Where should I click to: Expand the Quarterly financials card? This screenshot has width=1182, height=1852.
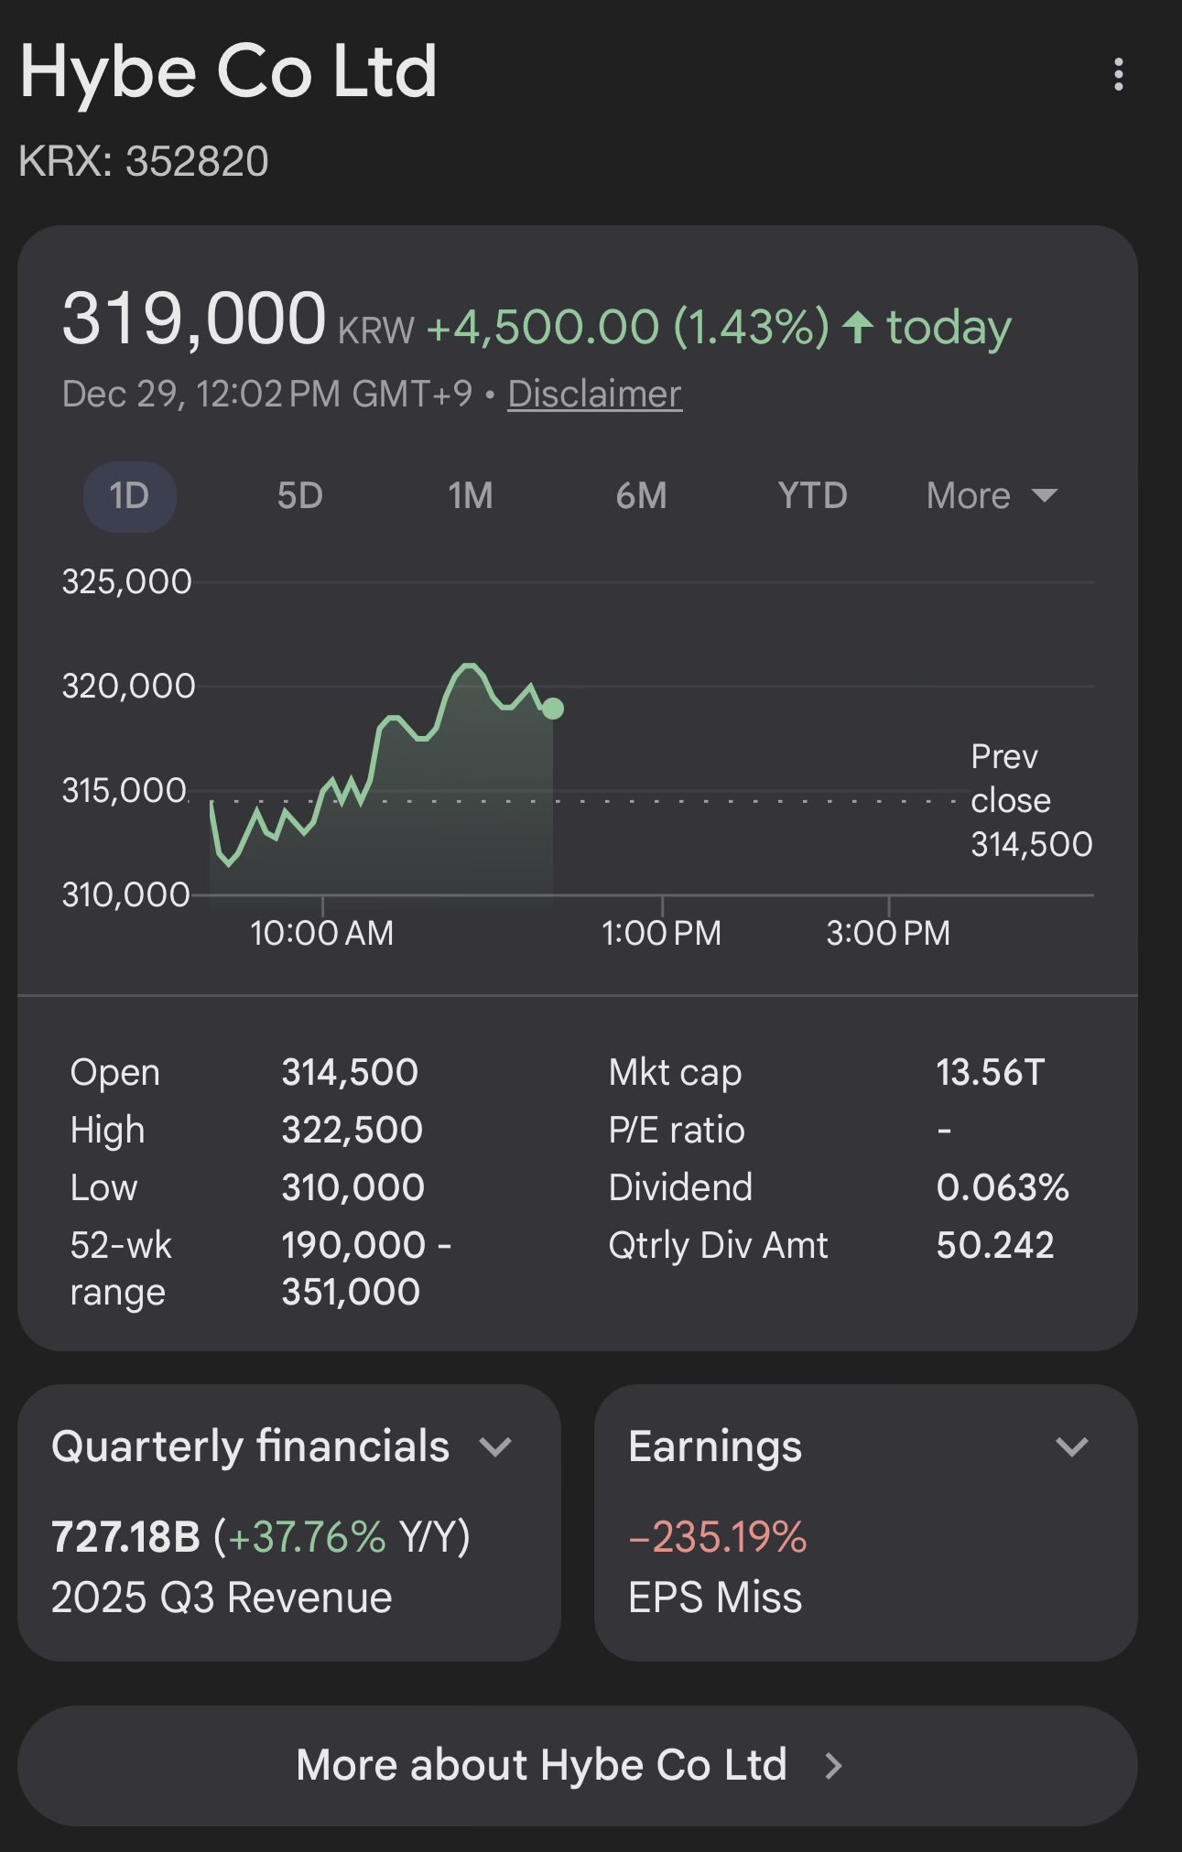[x=495, y=1447]
